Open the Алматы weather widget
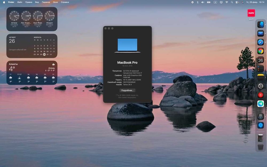 tap(32, 73)
